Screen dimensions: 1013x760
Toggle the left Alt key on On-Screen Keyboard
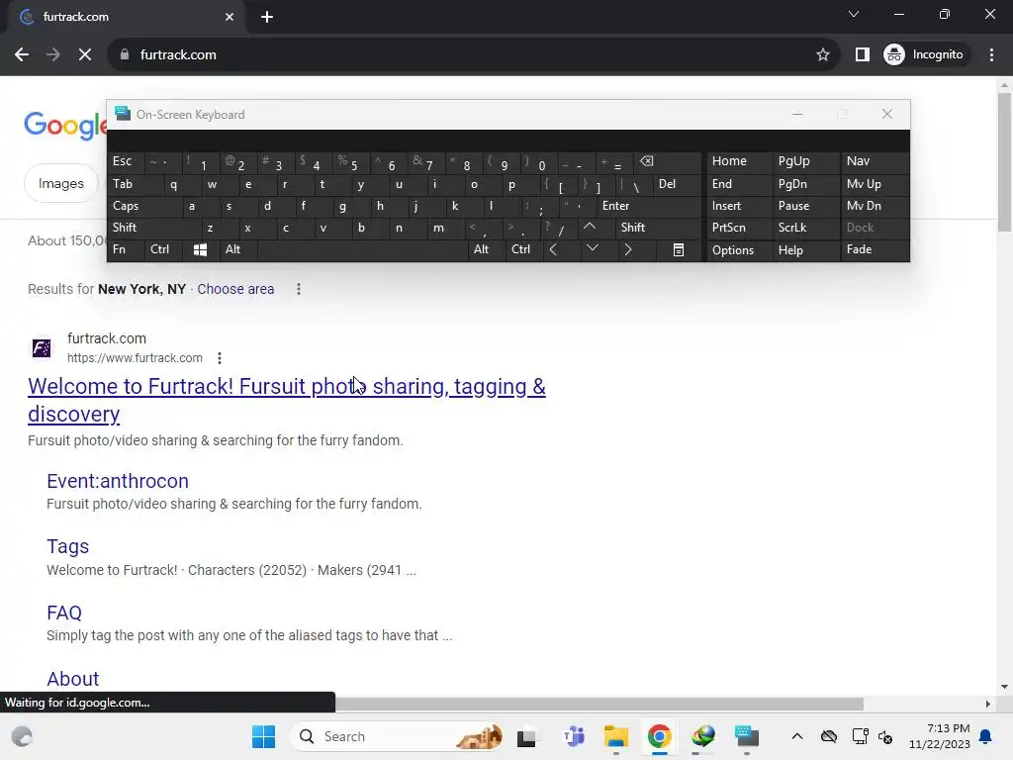(237, 250)
